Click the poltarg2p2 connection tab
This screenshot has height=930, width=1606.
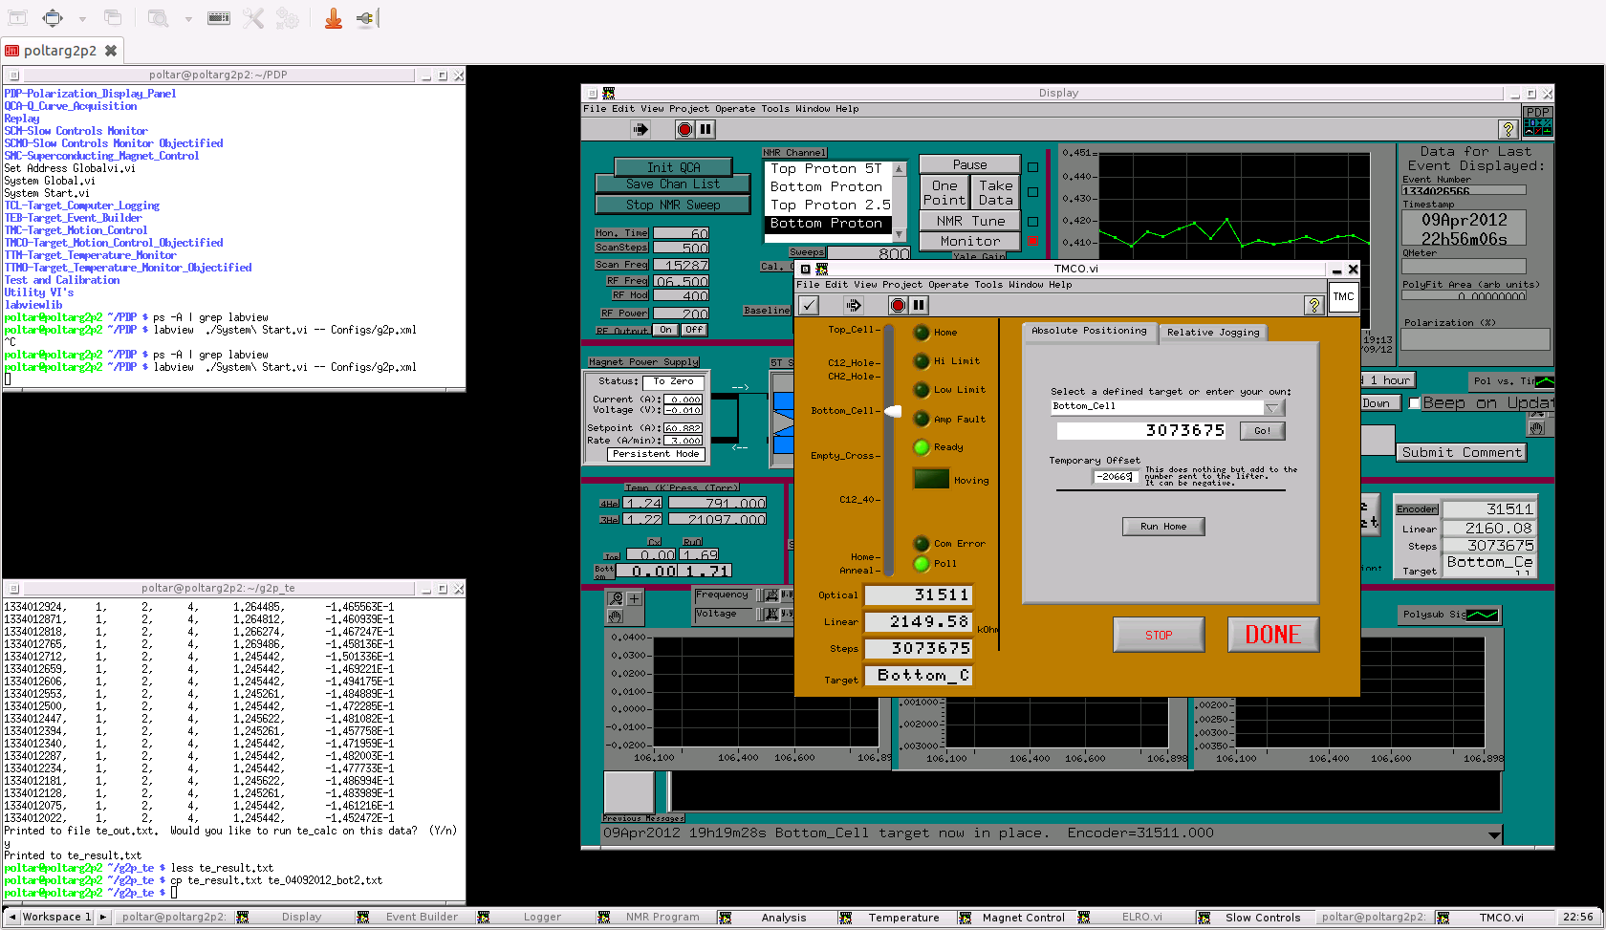point(60,51)
